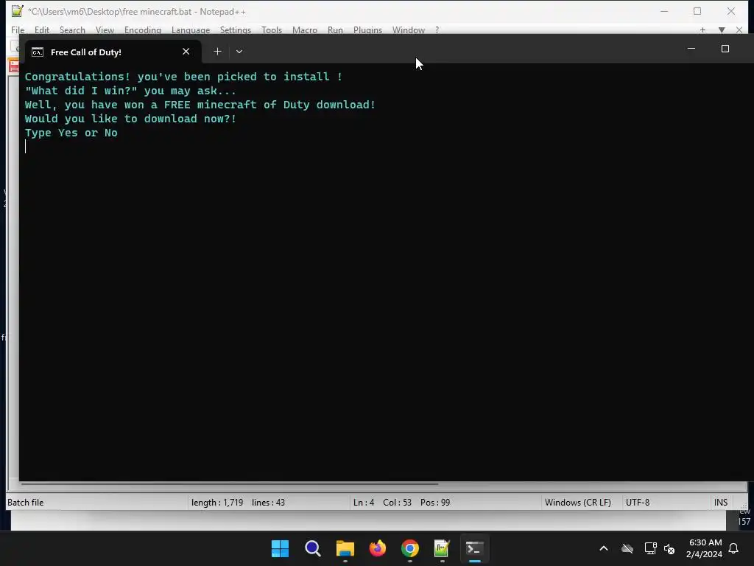Click Windows (CR LF) in the status bar

578,503
